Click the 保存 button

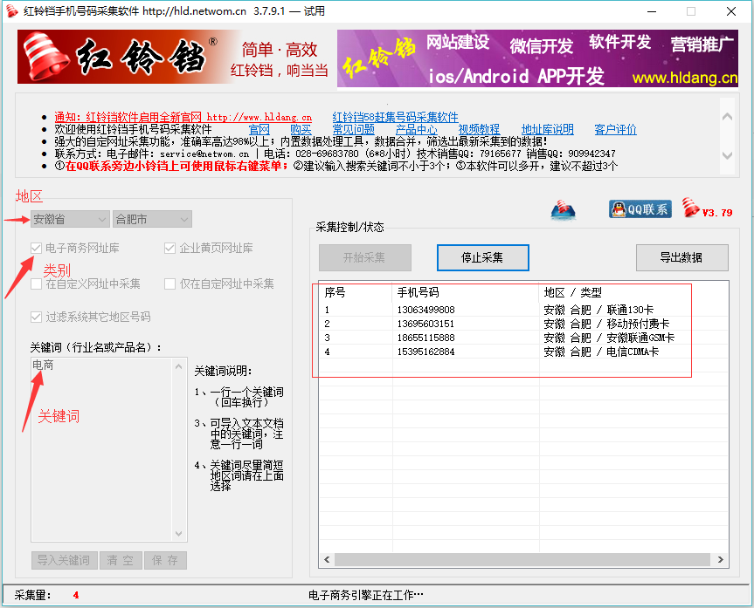(x=165, y=560)
